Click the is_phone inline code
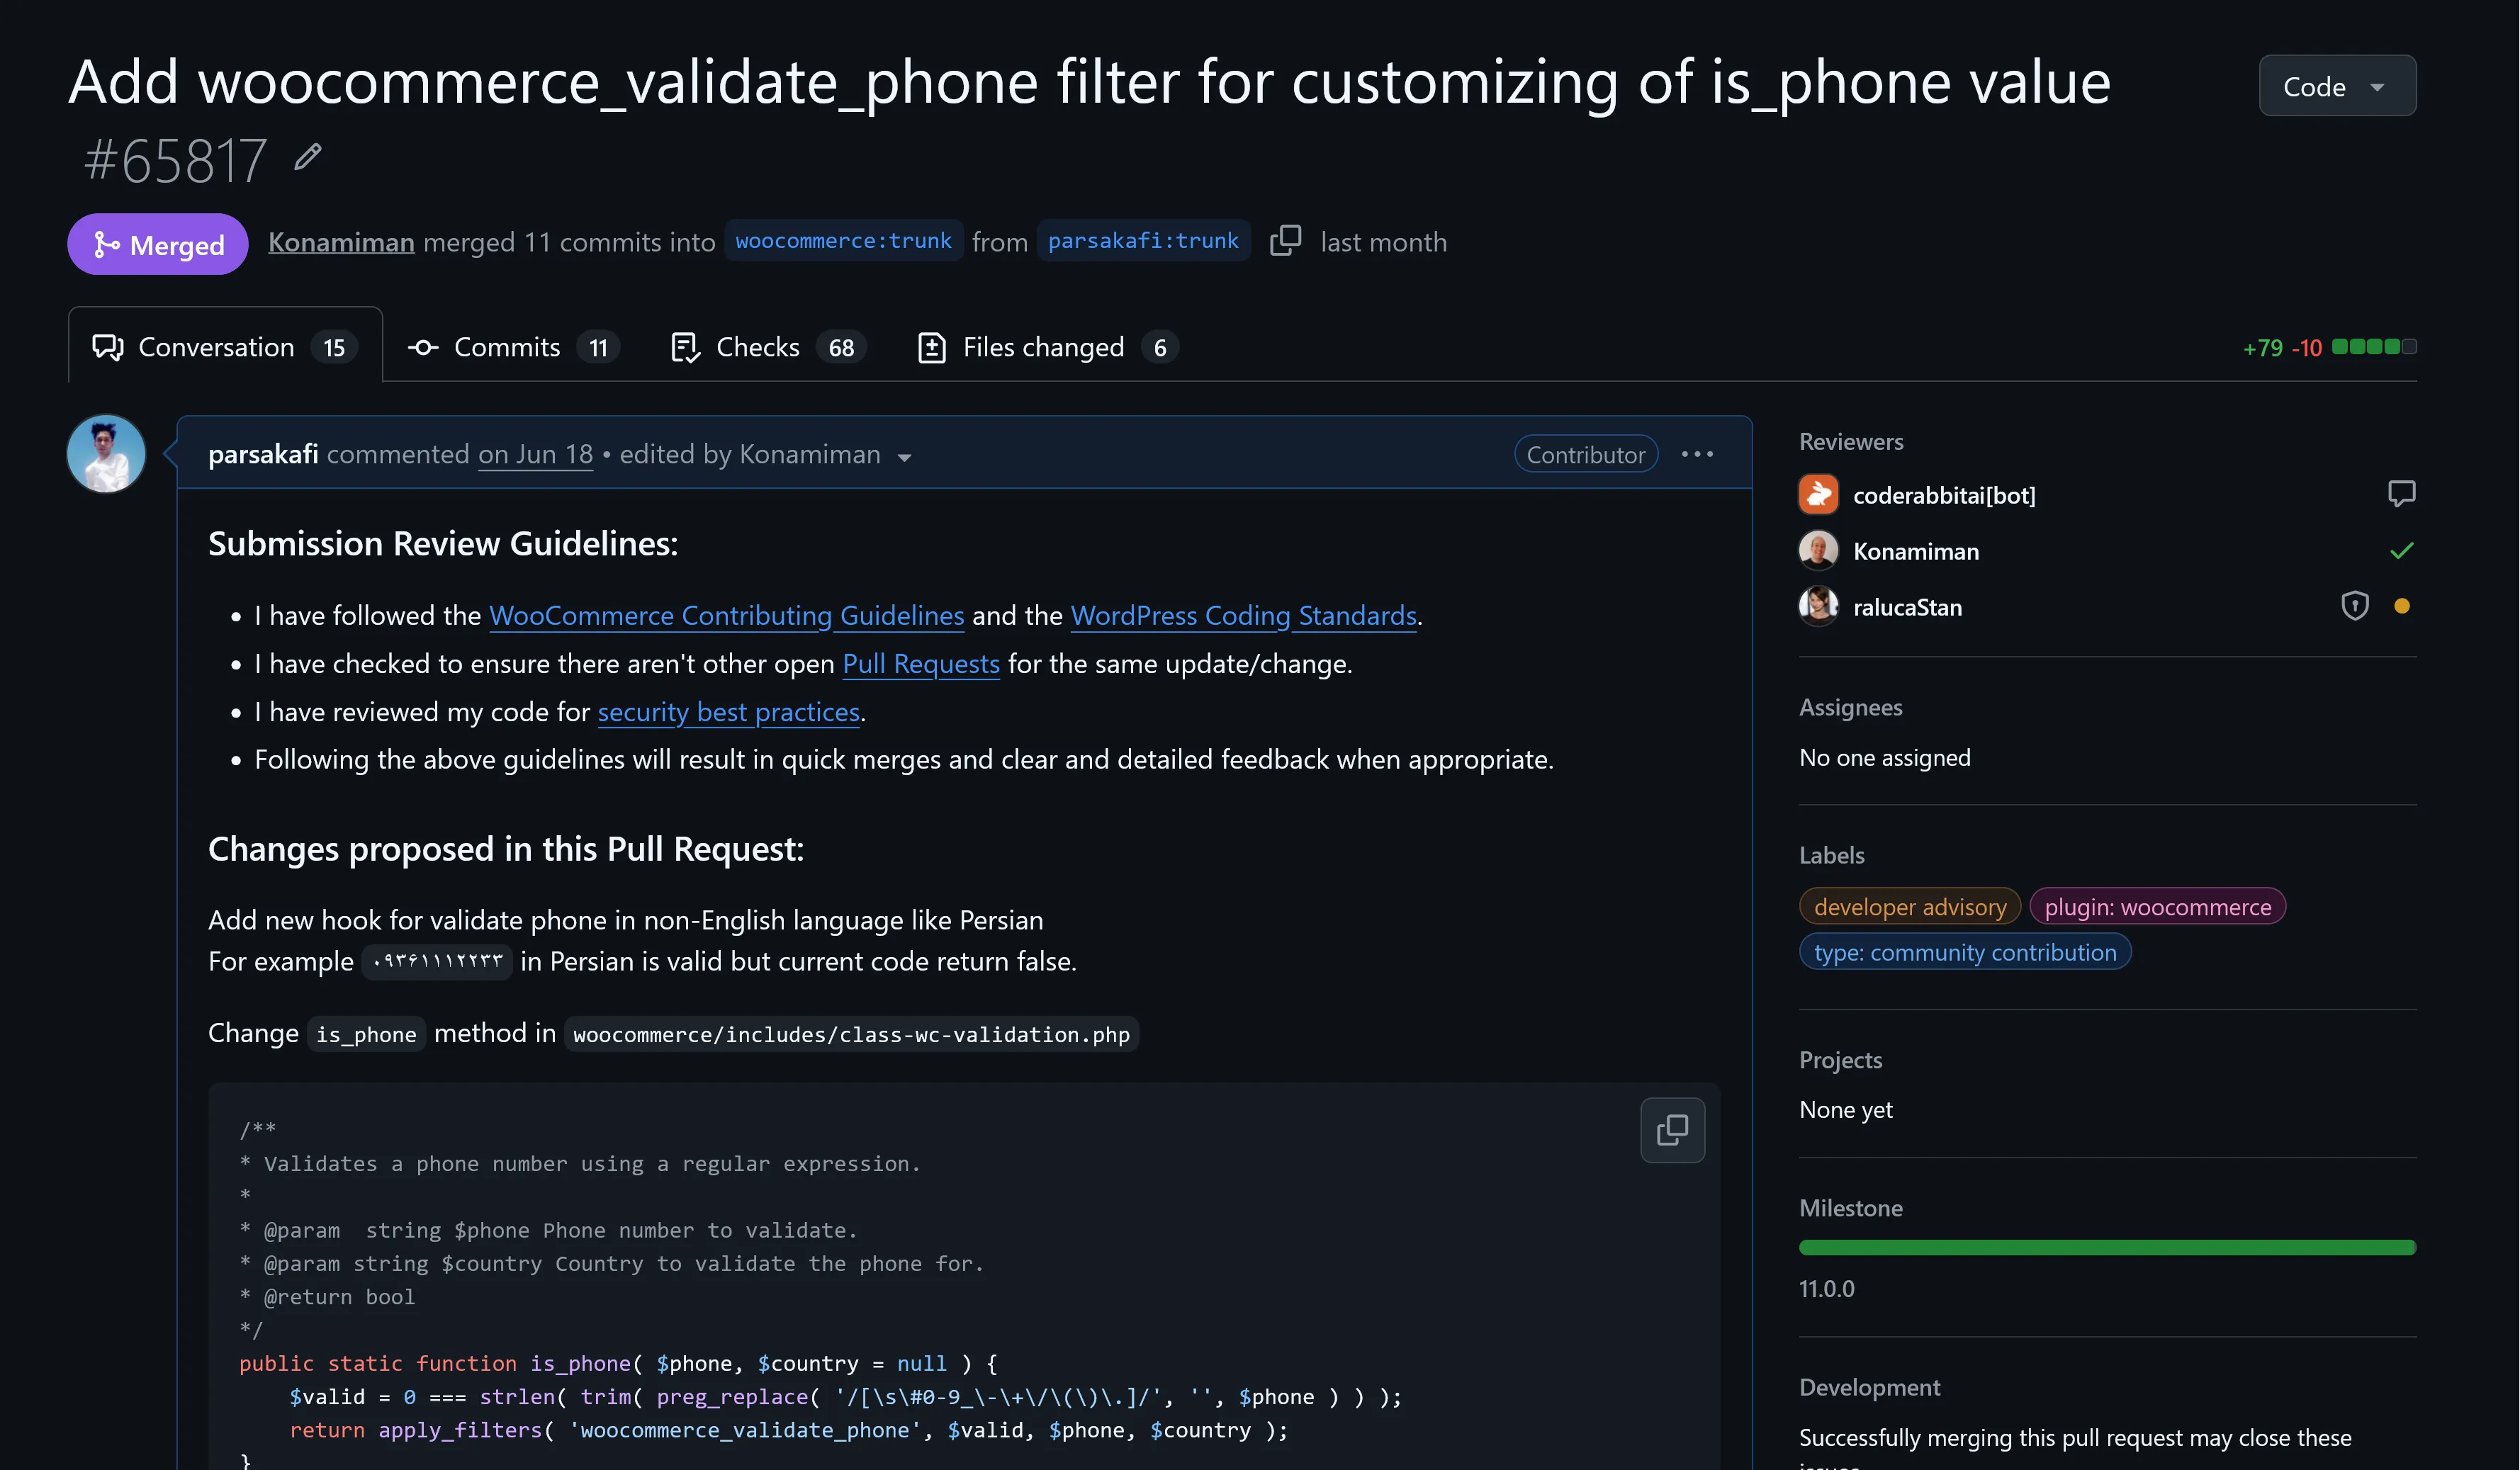 point(366,1034)
